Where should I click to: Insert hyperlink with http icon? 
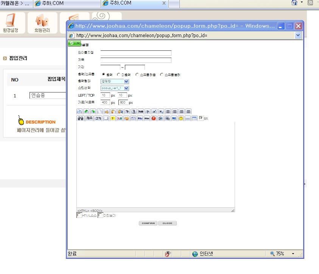[x=140, y=118]
